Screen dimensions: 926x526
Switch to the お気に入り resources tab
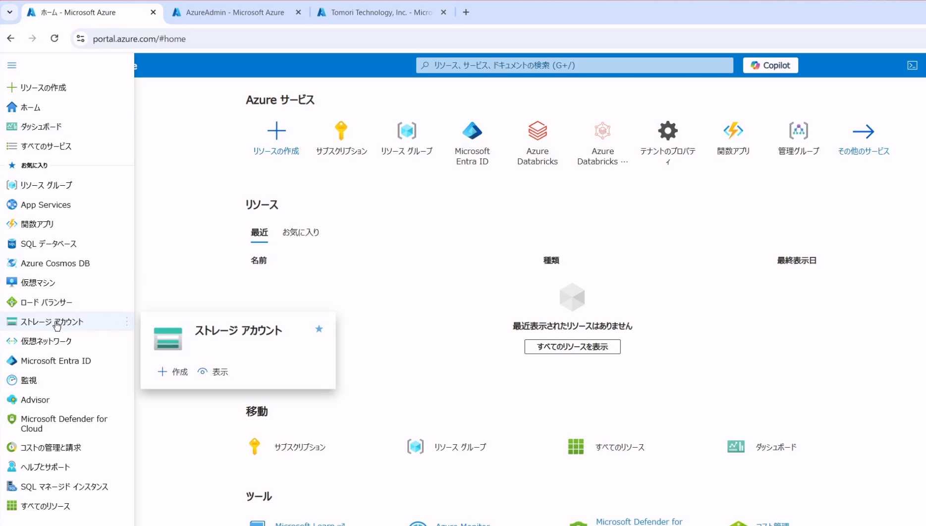301,232
